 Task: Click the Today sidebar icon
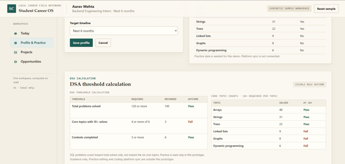15,34
